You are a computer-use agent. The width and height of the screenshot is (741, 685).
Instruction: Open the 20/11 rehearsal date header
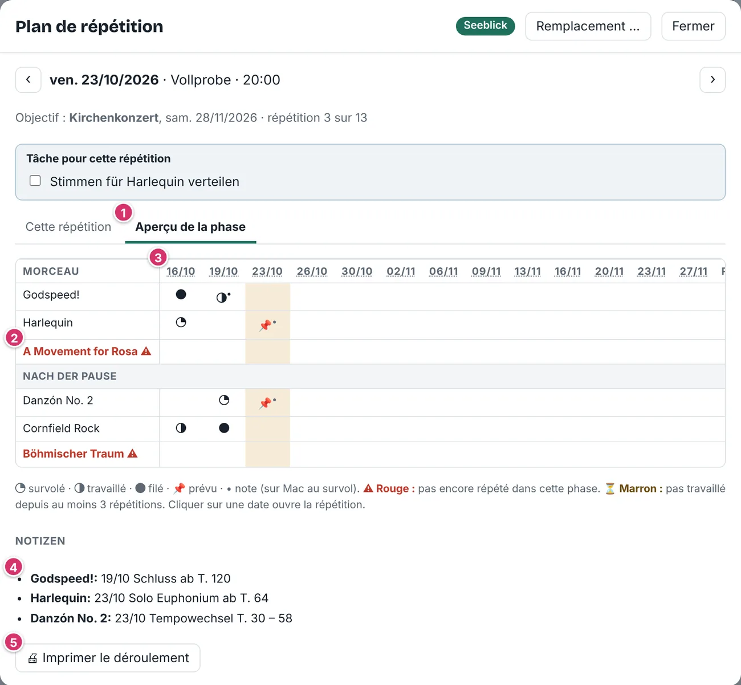point(609,271)
